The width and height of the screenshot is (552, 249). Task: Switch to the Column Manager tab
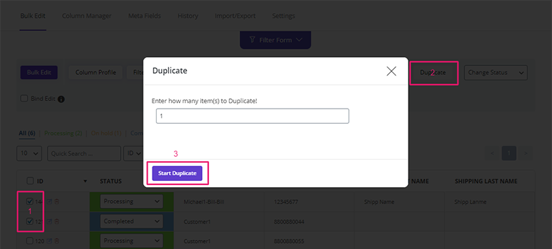(87, 16)
